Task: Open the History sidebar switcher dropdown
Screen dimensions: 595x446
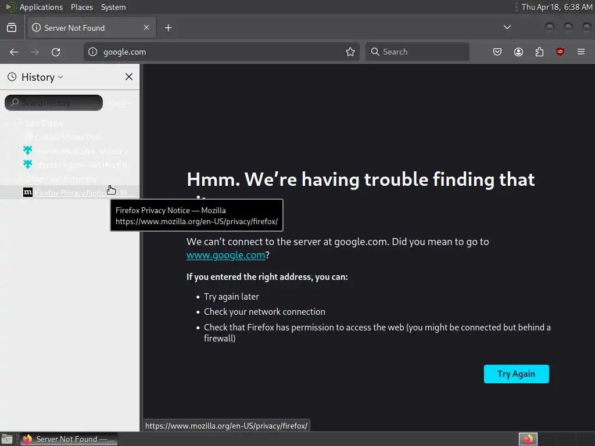Action: pyautogui.click(x=42, y=77)
